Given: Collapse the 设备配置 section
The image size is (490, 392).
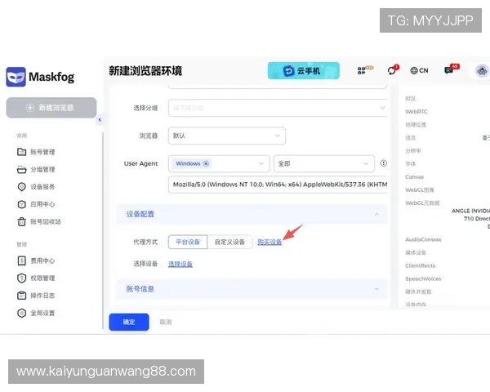Looking at the screenshot, I should (x=376, y=214).
